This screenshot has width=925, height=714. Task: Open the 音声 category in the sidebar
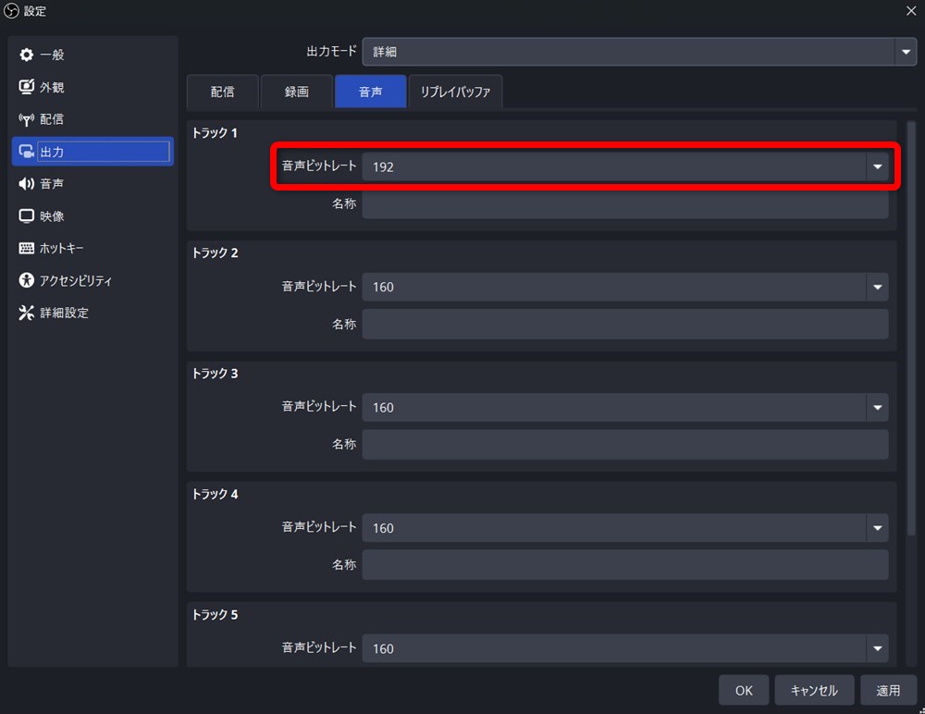(92, 183)
